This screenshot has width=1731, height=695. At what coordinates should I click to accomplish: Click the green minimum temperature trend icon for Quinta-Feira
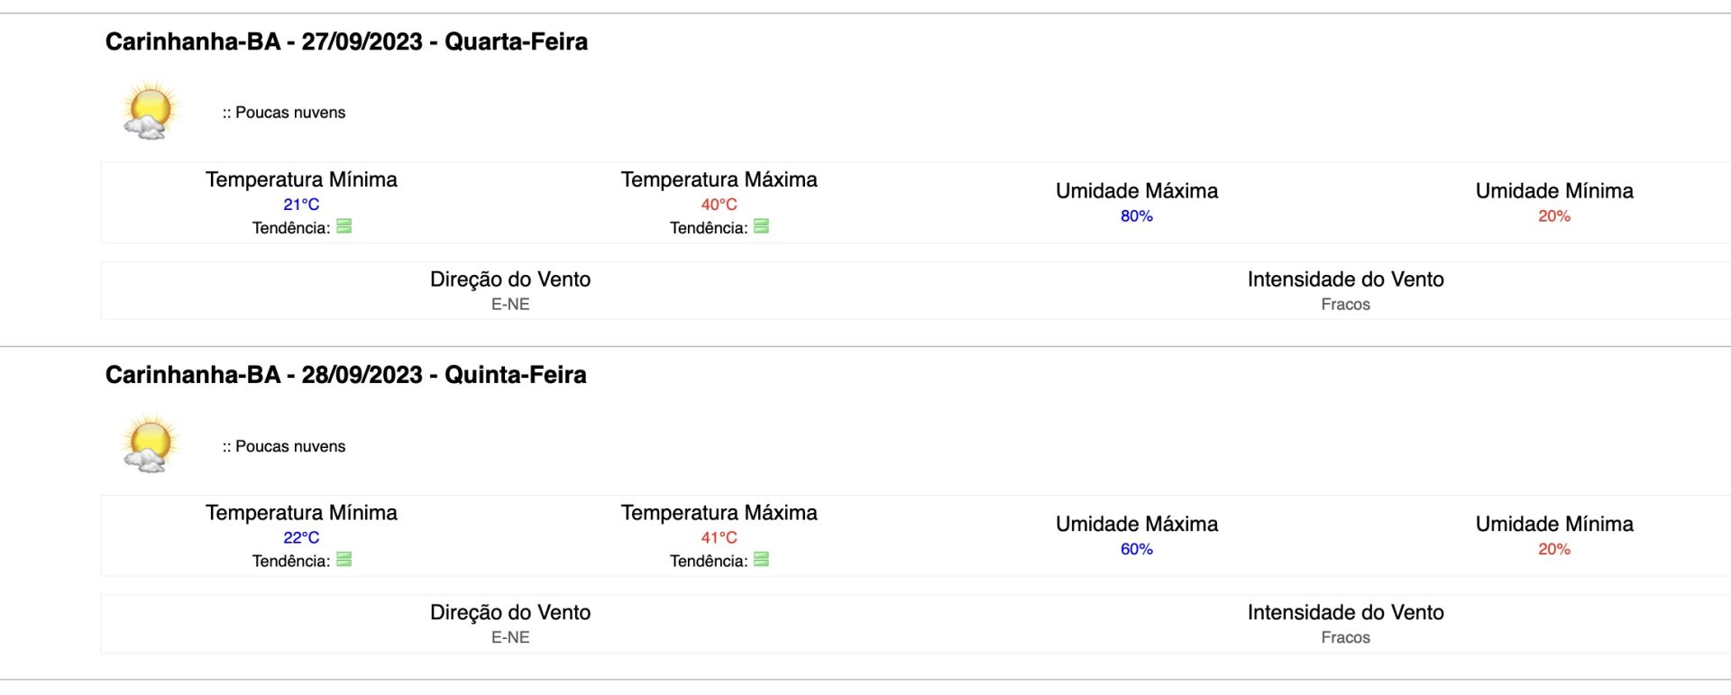coord(344,560)
